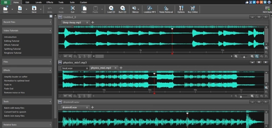This screenshot has height=128, width=272.
Task: Select the Cut tool in toolbar
Action: 72,8
